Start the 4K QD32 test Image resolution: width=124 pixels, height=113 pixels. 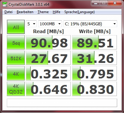16,89
